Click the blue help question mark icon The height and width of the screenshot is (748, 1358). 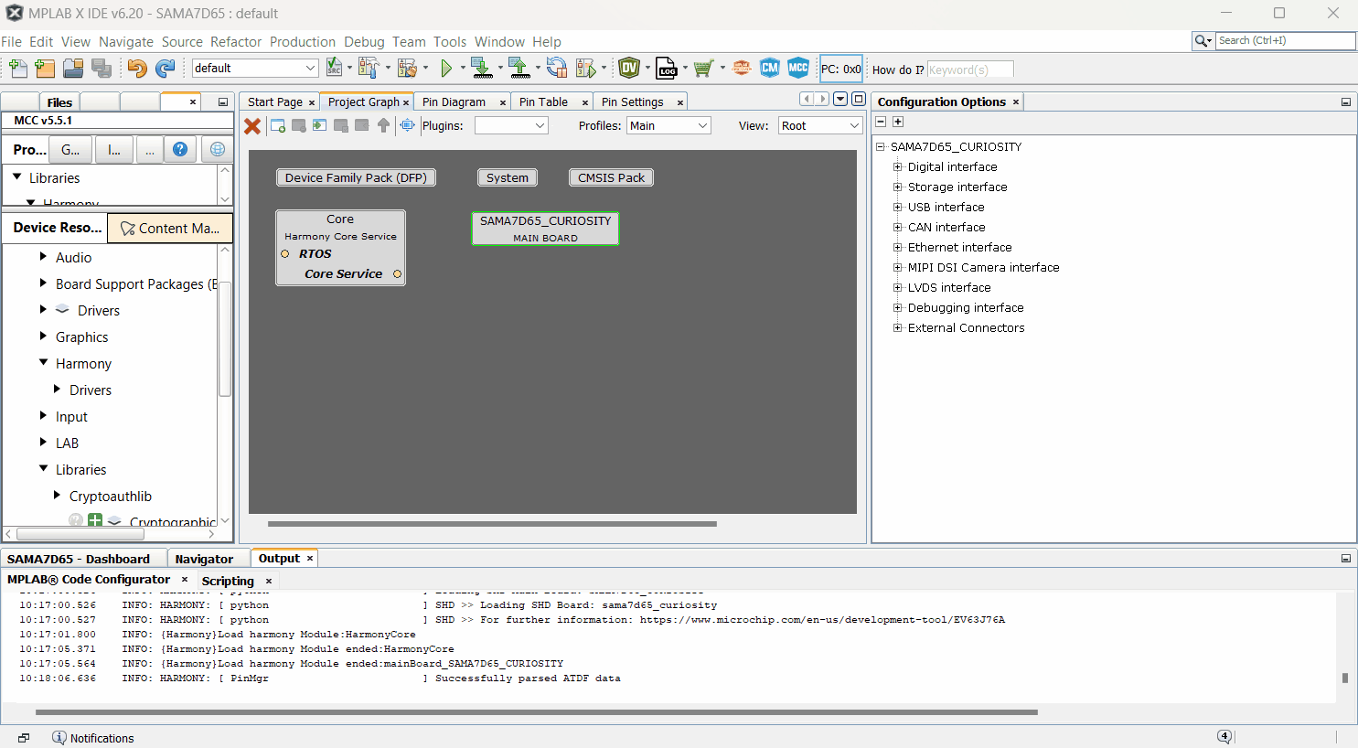click(180, 149)
